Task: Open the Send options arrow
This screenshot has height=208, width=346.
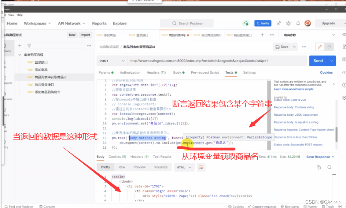Action: tap(331, 61)
